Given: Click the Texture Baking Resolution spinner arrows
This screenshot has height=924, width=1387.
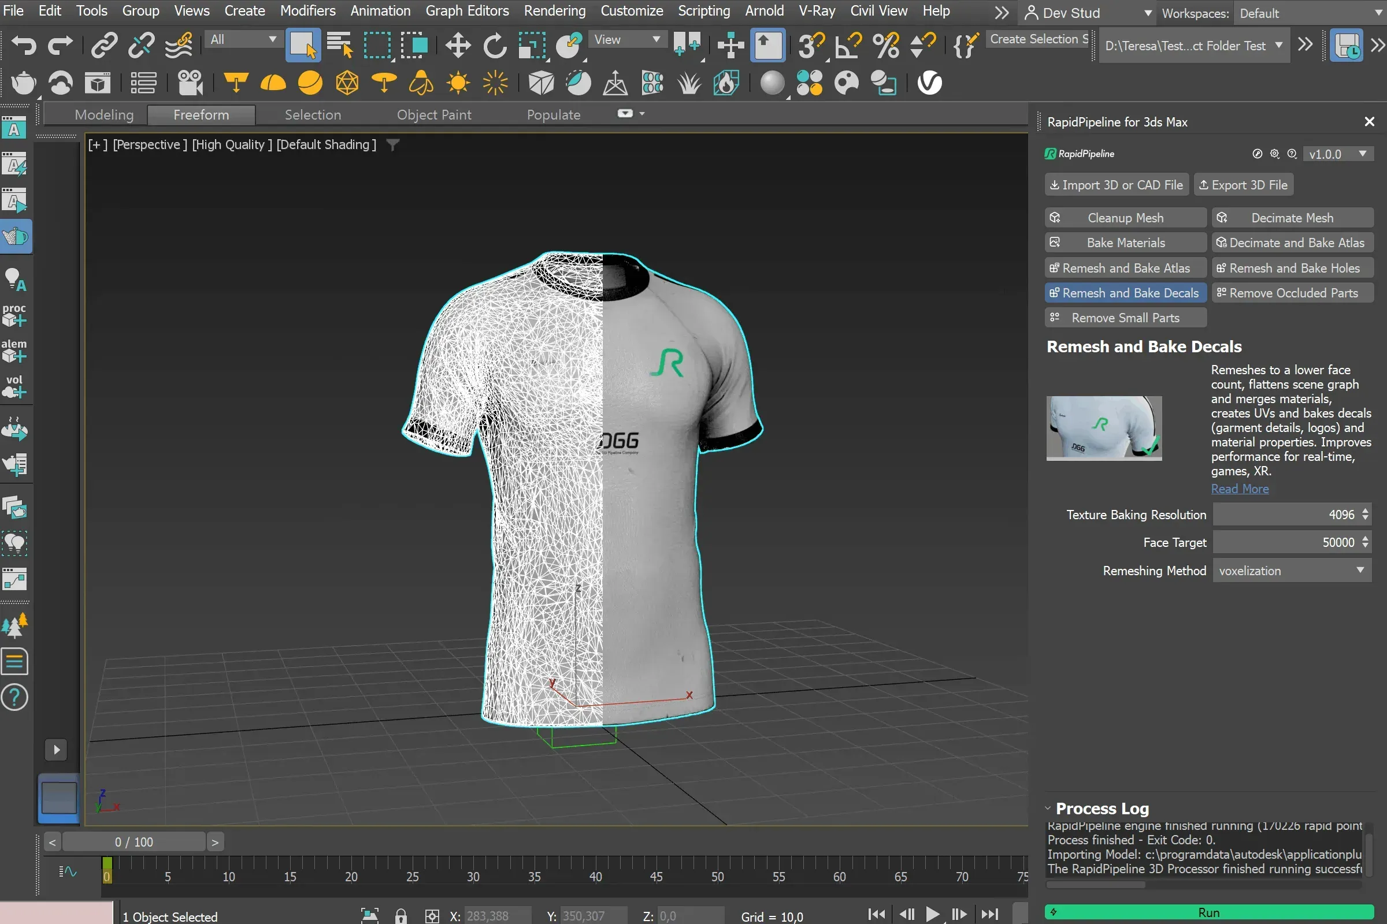Looking at the screenshot, I should [x=1365, y=515].
